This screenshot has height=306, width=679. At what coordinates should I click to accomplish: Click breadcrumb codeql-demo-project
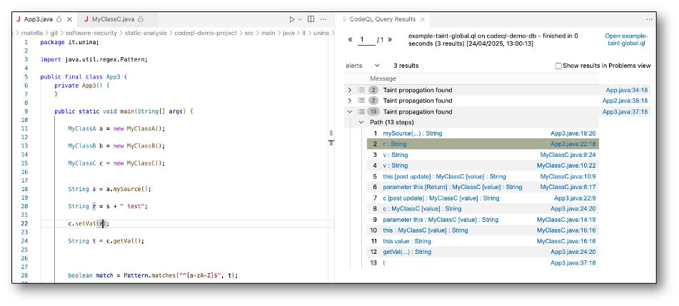click(x=205, y=33)
